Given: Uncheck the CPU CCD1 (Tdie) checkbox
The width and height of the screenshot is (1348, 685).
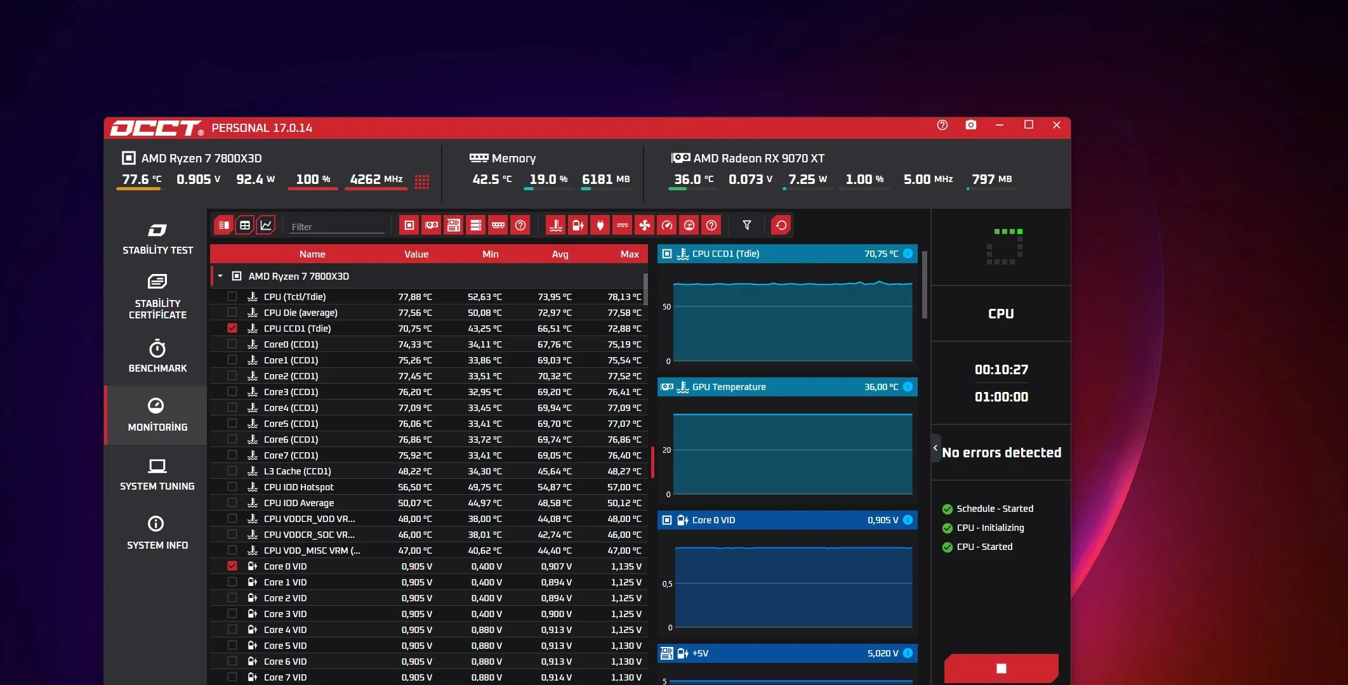Looking at the screenshot, I should click(232, 328).
